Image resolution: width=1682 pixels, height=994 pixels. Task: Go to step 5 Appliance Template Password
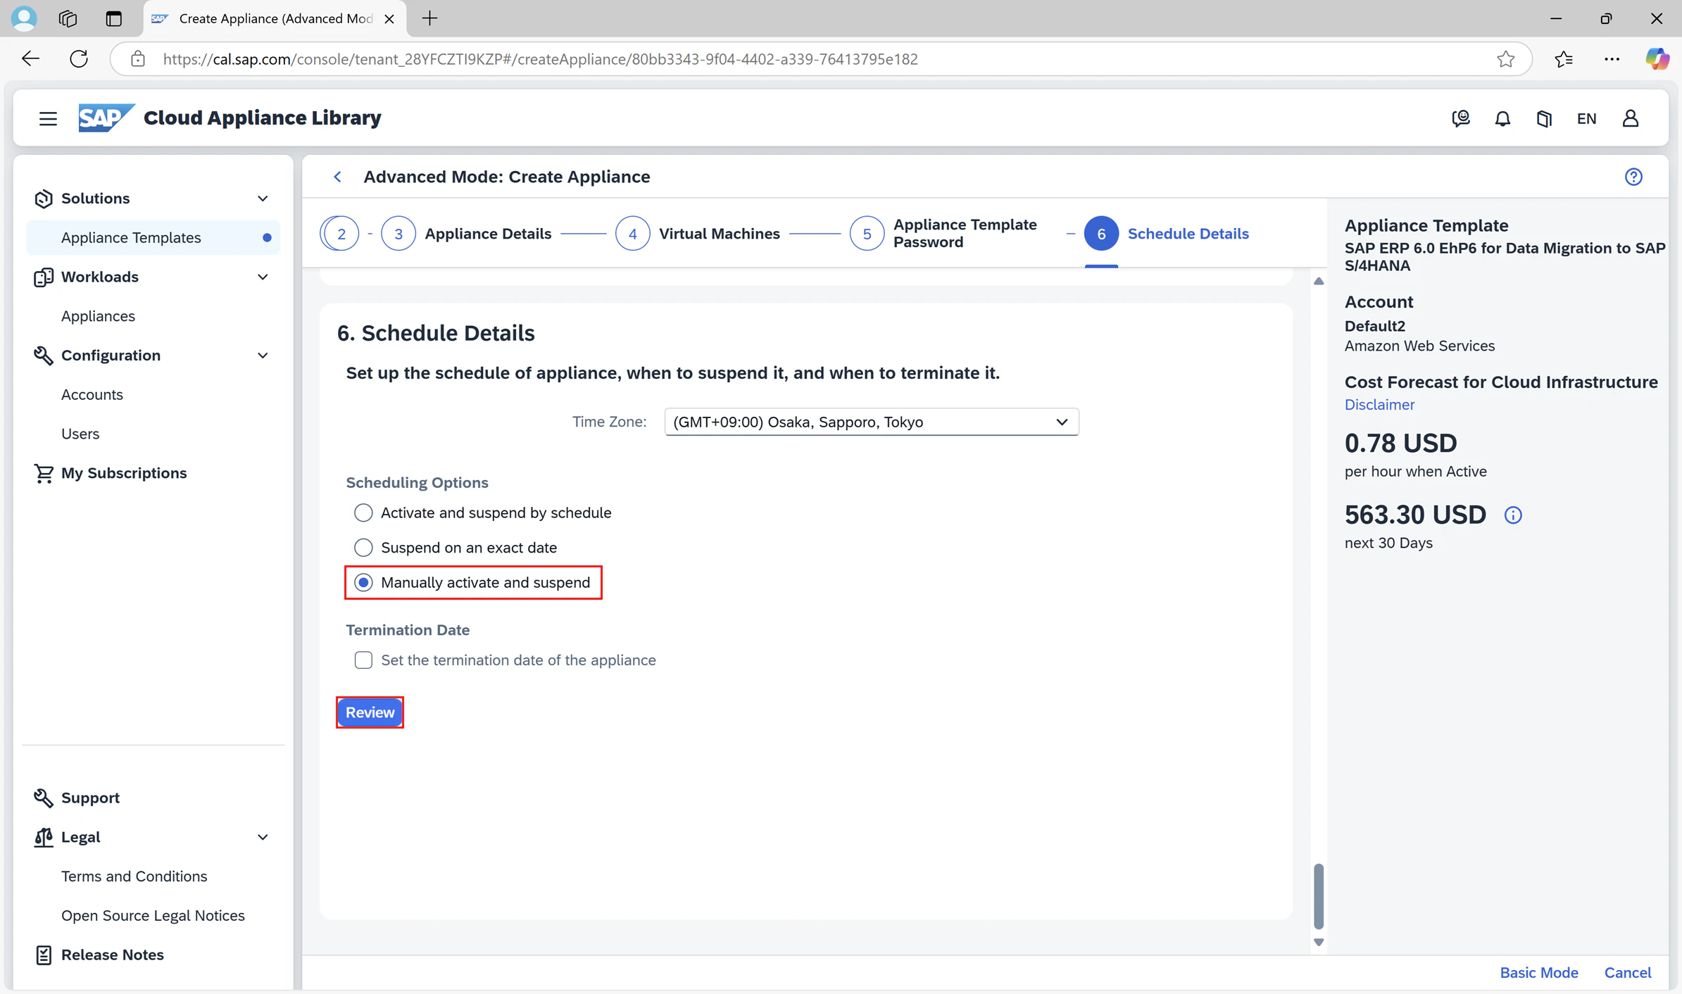coord(943,234)
